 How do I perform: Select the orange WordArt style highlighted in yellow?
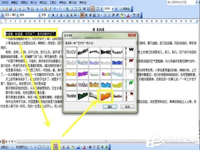105,95
